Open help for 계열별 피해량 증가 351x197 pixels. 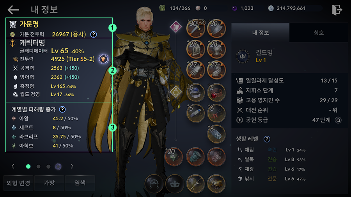point(62,109)
